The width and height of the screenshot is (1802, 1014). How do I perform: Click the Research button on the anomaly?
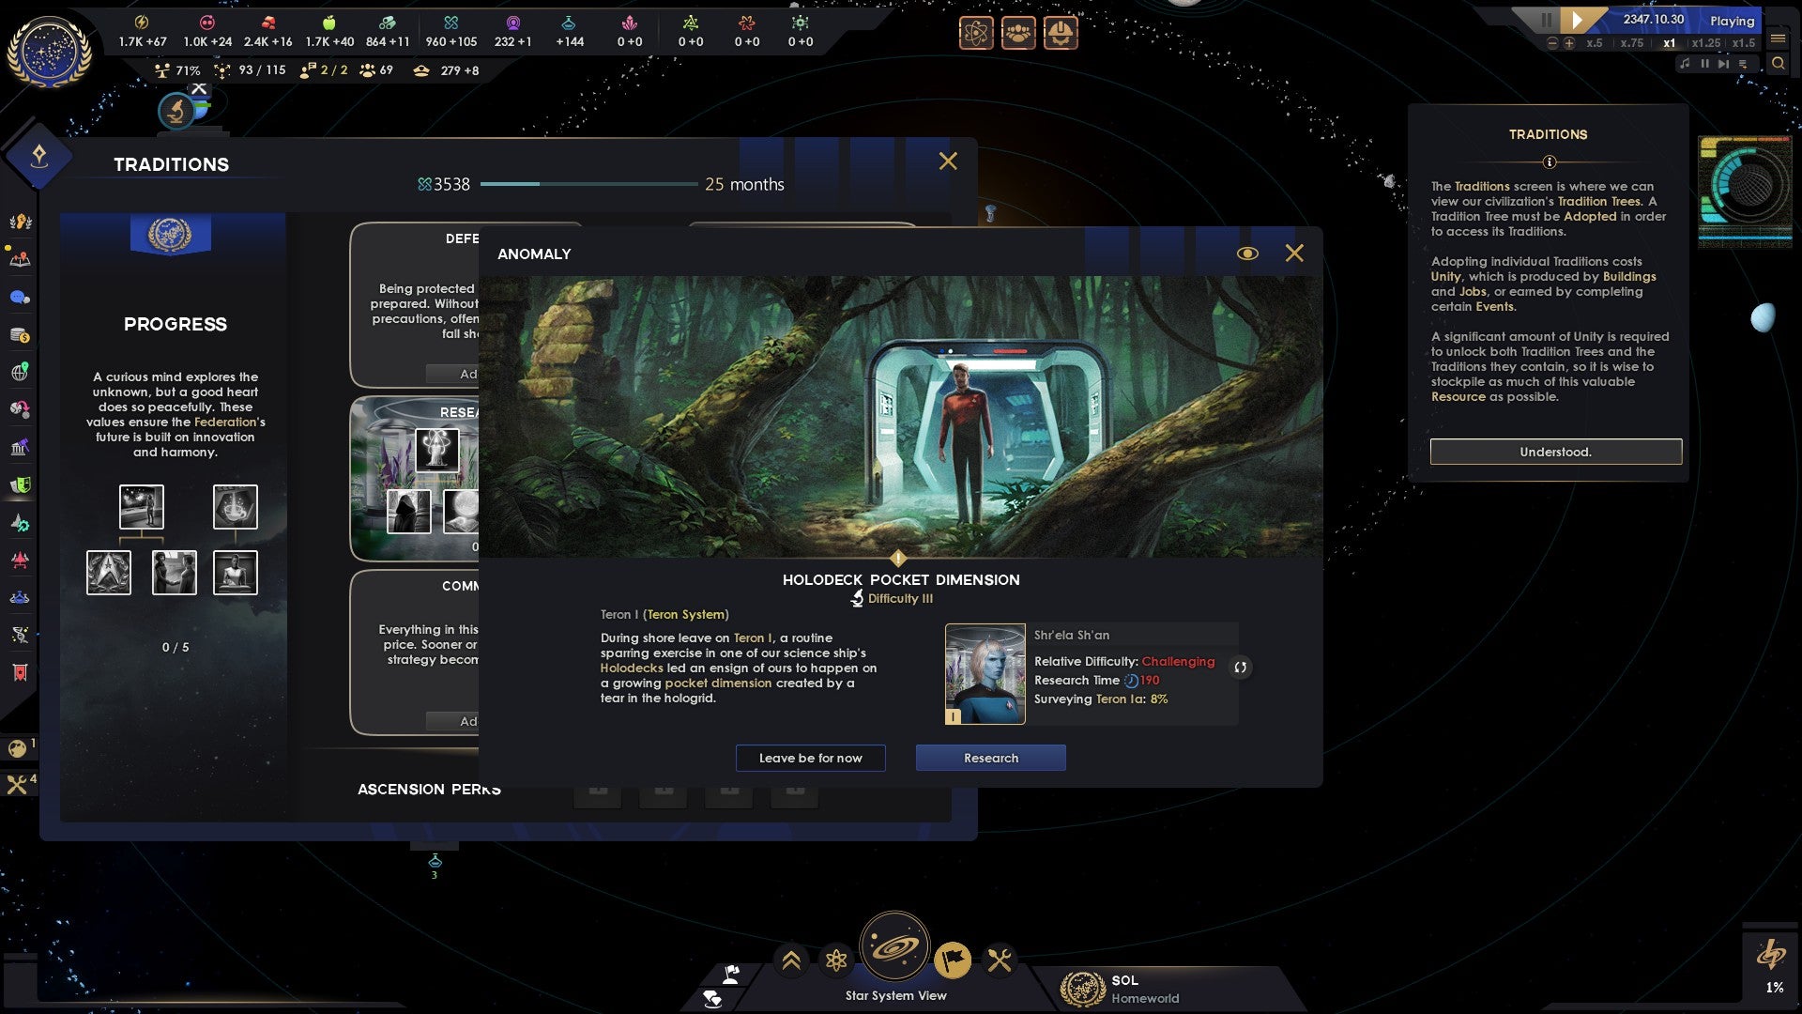tap(990, 758)
